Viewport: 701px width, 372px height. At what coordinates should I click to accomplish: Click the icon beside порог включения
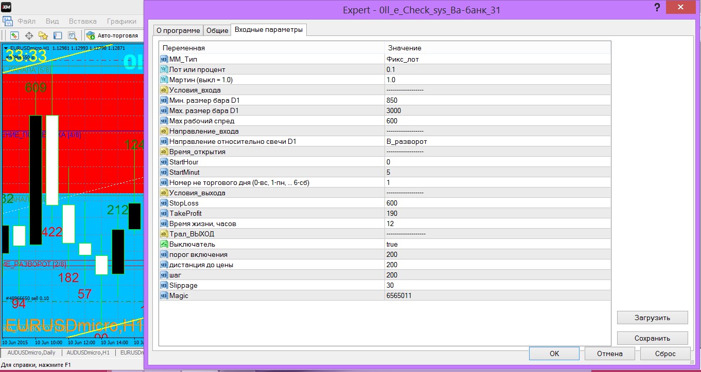click(164, 254)
